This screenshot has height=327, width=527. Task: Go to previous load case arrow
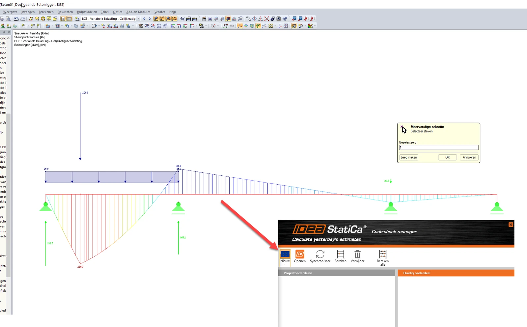pyautogui.click(x=144, y=19)
